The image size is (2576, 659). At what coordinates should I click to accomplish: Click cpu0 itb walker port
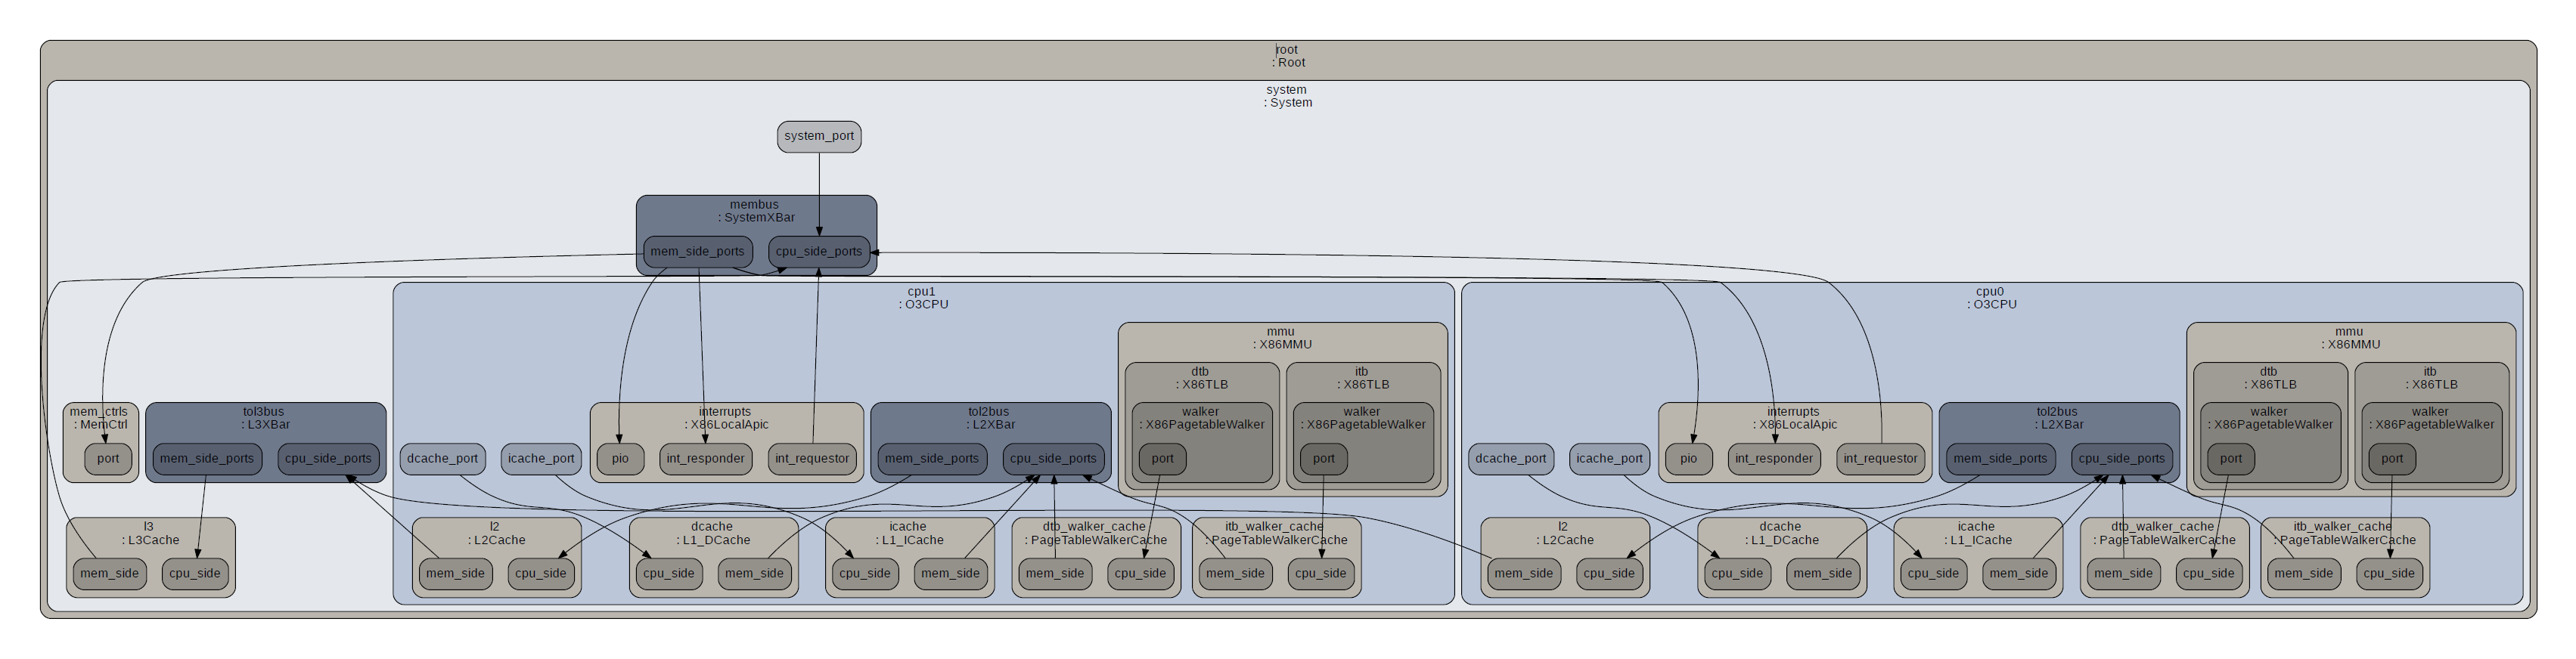(x=2391, y=459)
